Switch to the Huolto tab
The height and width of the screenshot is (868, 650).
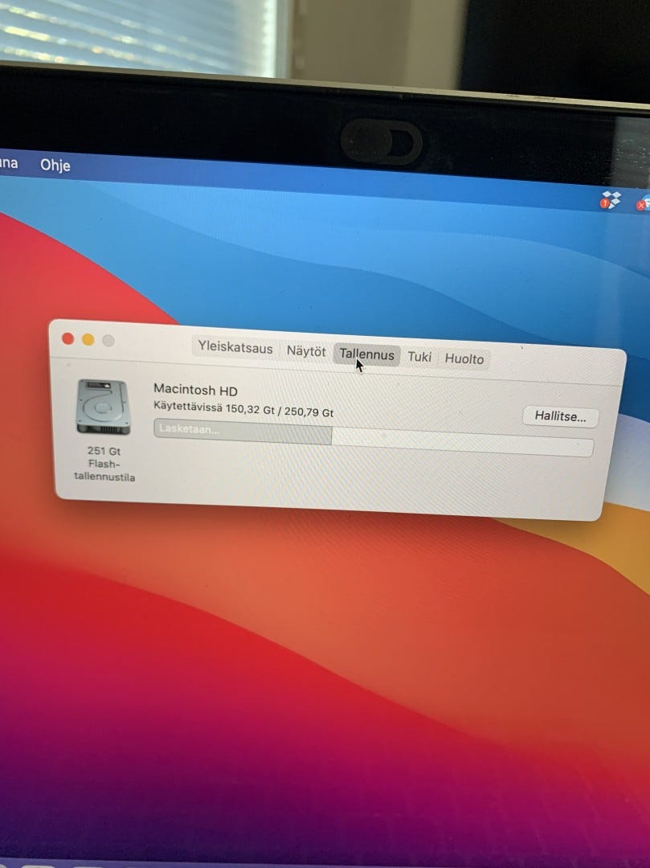click(464, 358)
